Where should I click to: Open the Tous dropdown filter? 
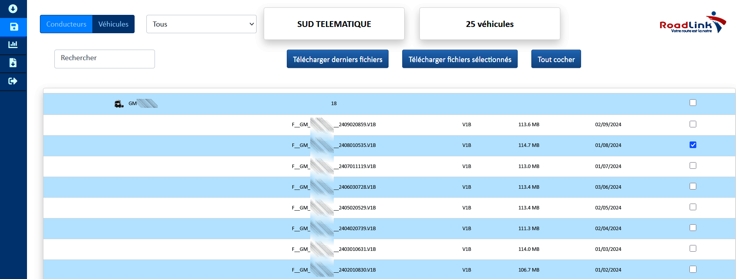[x=202, y=24]
